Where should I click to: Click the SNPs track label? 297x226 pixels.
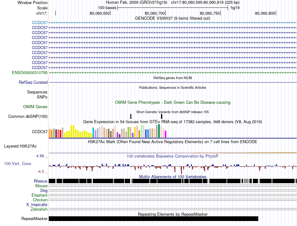42,97
